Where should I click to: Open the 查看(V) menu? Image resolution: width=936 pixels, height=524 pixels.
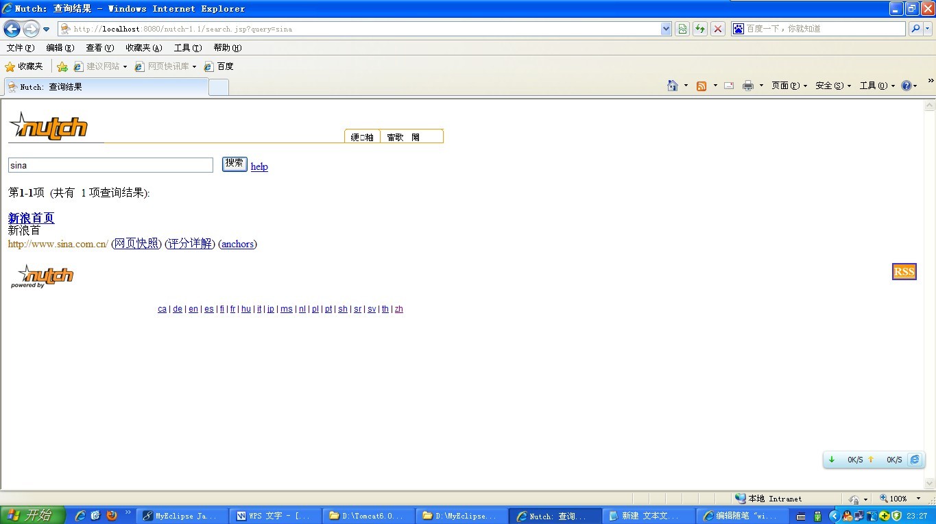(x=100, y=48)
